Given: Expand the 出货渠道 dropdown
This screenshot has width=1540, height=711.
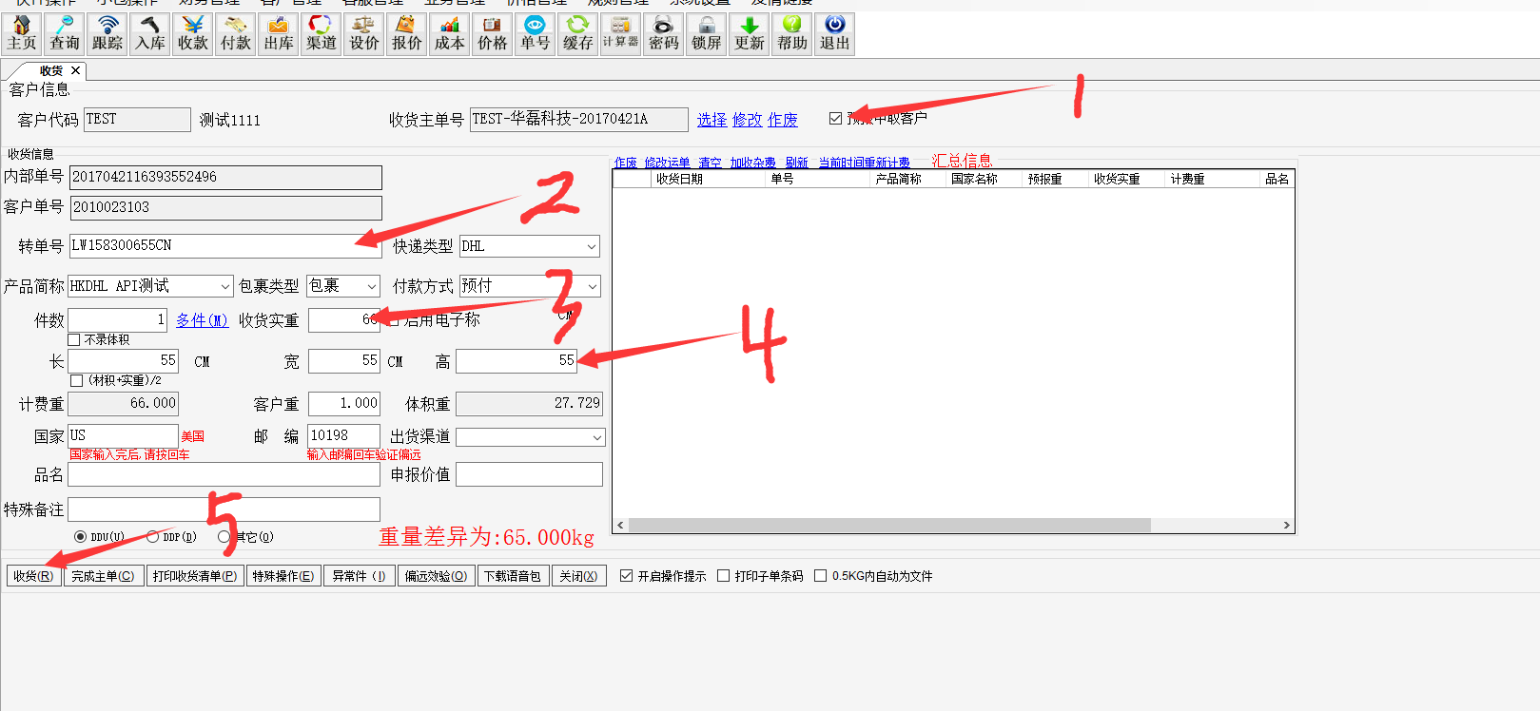Looking at the screenshot, I should tap(596, 437).
